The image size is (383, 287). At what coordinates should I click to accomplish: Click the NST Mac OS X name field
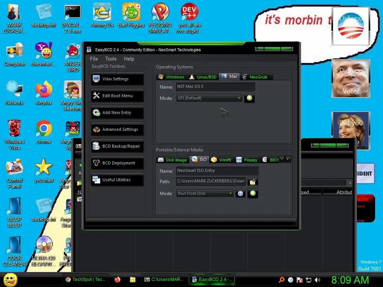215,87
